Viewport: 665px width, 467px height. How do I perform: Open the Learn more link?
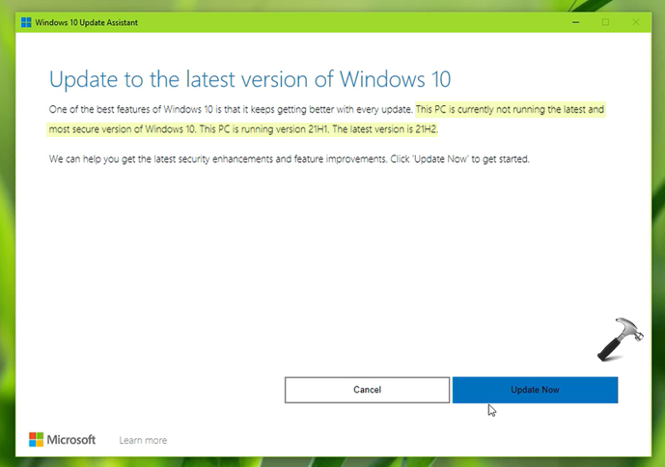[x=143, y=440]
